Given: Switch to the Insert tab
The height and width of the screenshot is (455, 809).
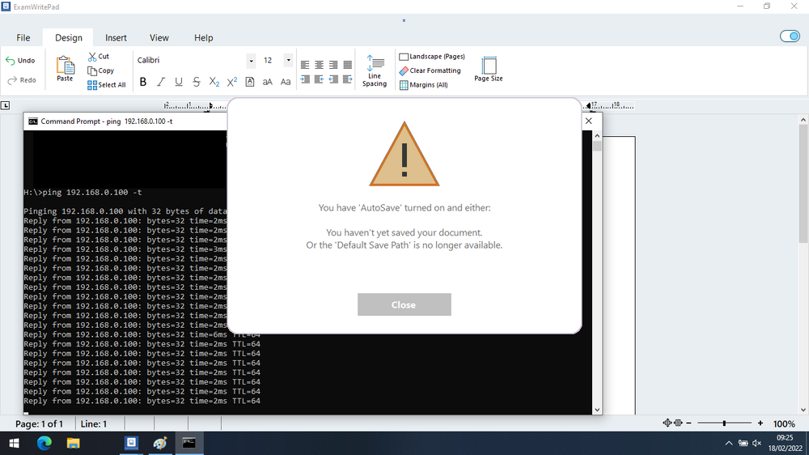Looking at the screenshot, I should tap(116, 38).
